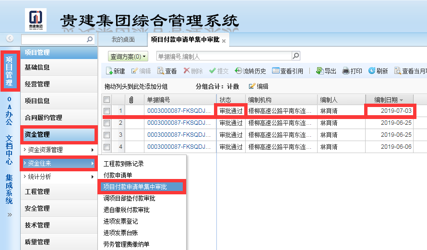This screenshot has width=427, height=250.
Task: Toggle the select-all header checkbox
Action: pyautogui.click(x=107, y=100)
